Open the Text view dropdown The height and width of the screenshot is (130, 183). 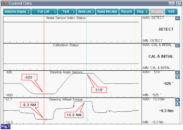point(67,12)
